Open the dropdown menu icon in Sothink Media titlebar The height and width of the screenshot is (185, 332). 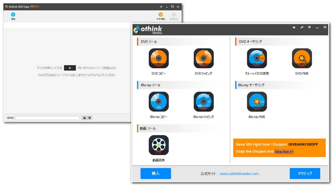pos(309,27)
